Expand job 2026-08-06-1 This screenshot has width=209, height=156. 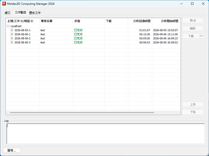pyautogui.click(x=12, y=34)
